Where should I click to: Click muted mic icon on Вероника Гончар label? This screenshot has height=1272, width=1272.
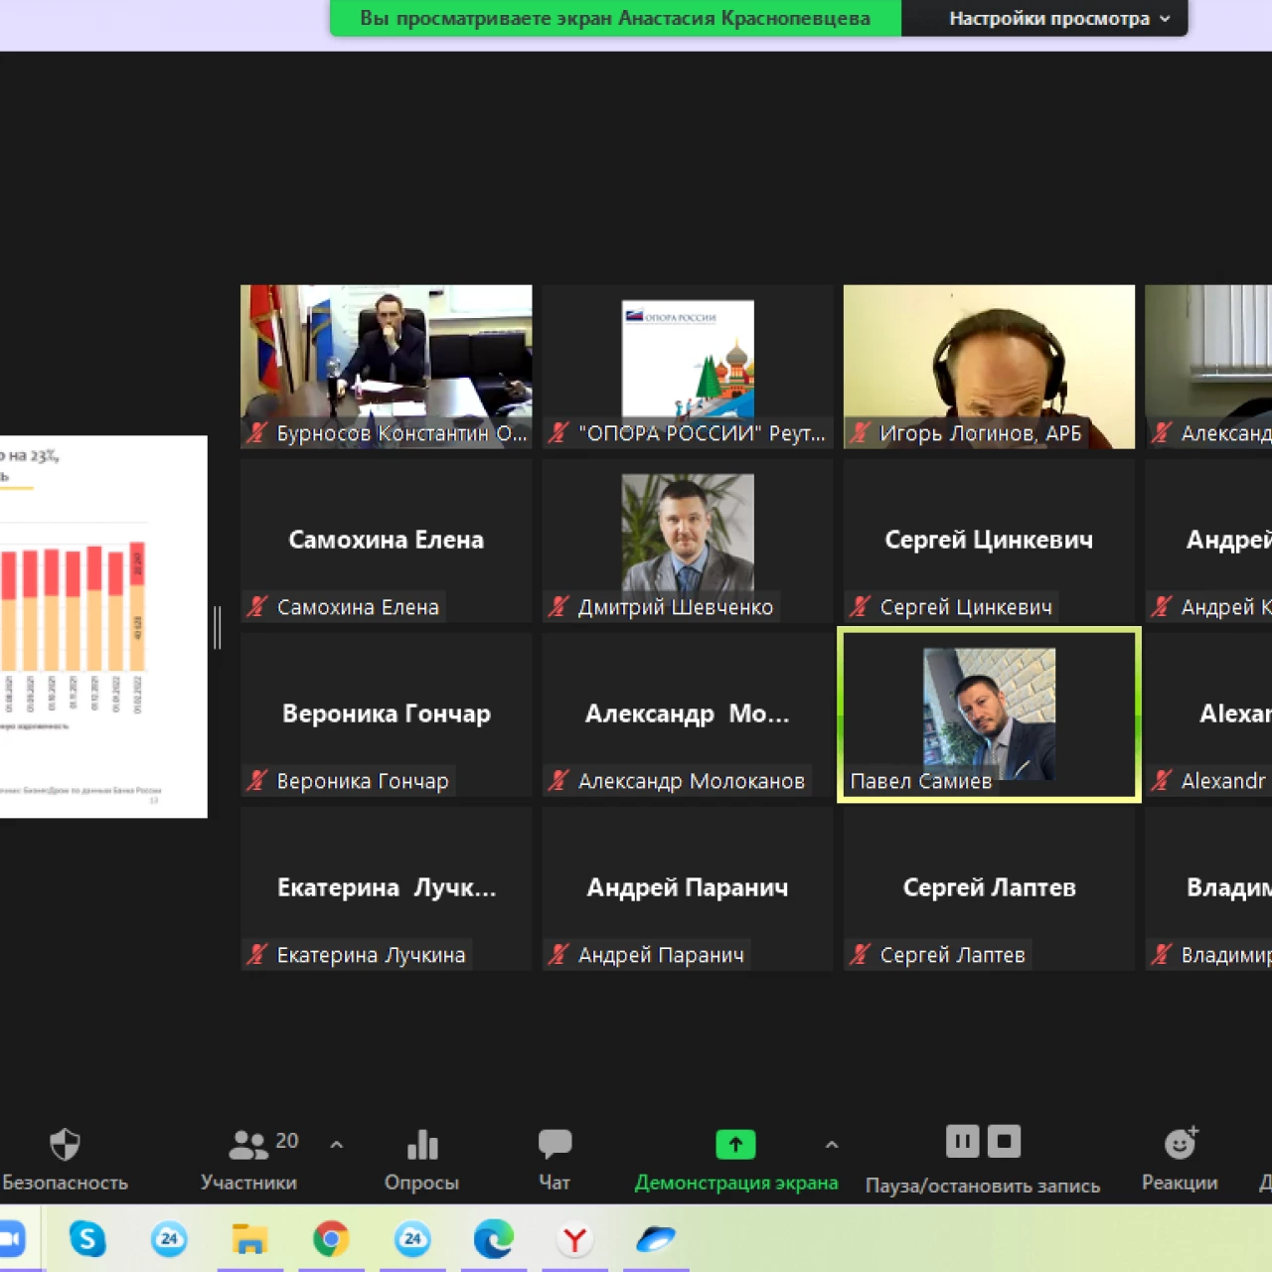click(x=257, y=780)
